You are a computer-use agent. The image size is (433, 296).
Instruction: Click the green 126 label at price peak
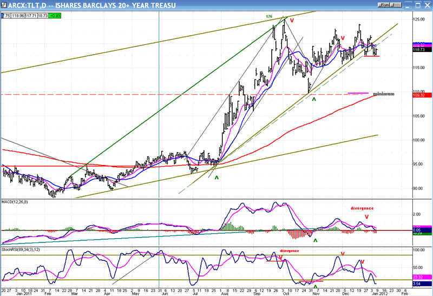point(268,16)
